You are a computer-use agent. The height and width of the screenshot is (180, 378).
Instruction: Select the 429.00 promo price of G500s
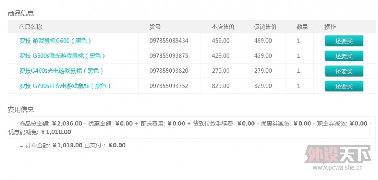263,56
